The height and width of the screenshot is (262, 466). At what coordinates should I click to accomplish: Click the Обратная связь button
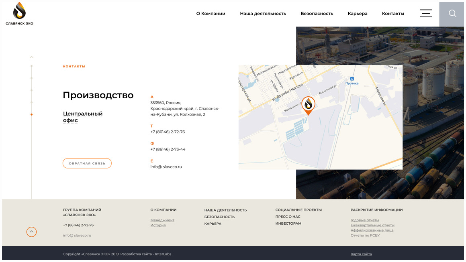tap(87, 163)
